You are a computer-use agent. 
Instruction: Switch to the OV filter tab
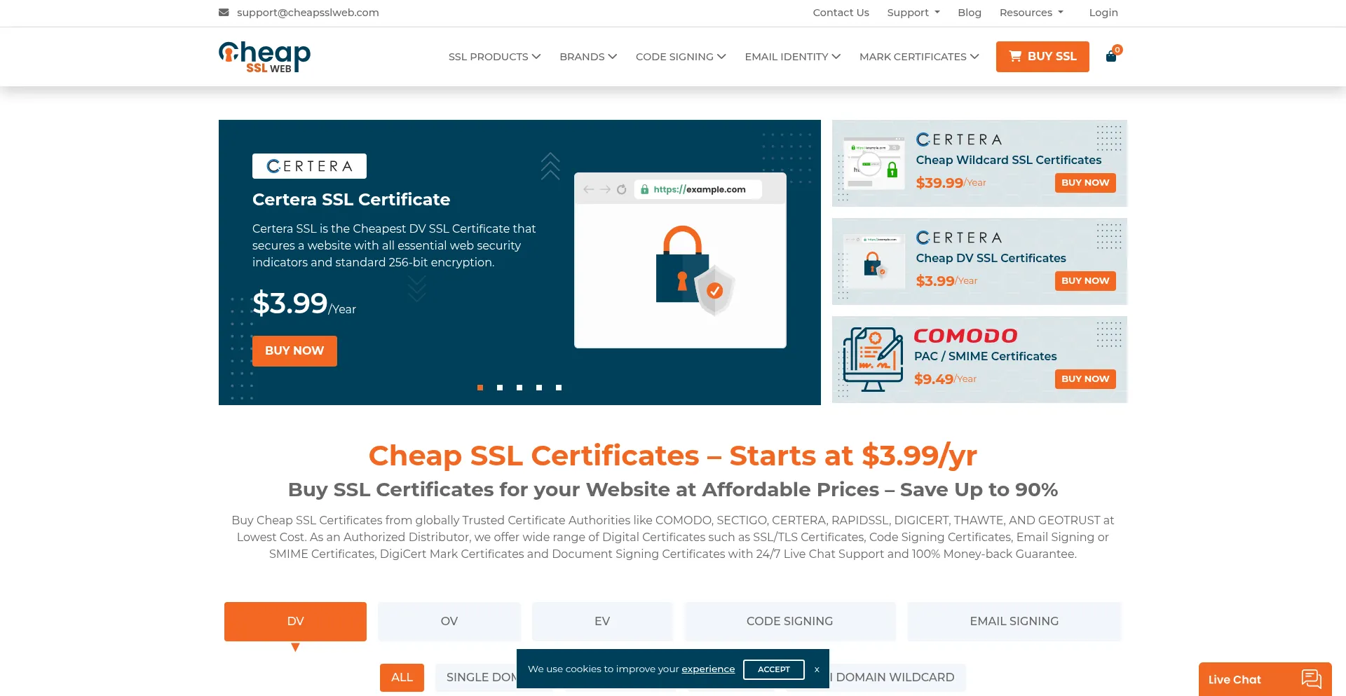point(449,621)
